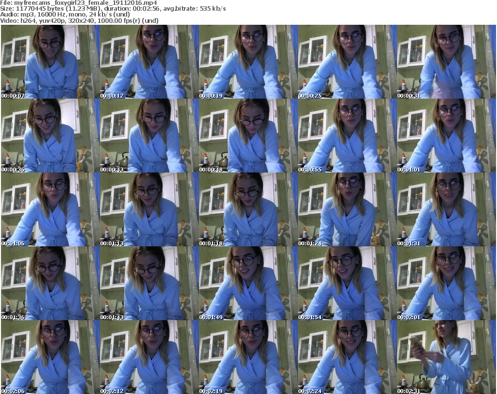Choose the thumbnail at 00:00:55

tap(347, 136)
